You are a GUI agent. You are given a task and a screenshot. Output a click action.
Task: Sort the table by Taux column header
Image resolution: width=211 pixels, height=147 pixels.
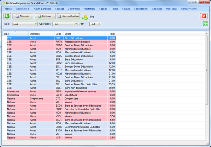112,34
